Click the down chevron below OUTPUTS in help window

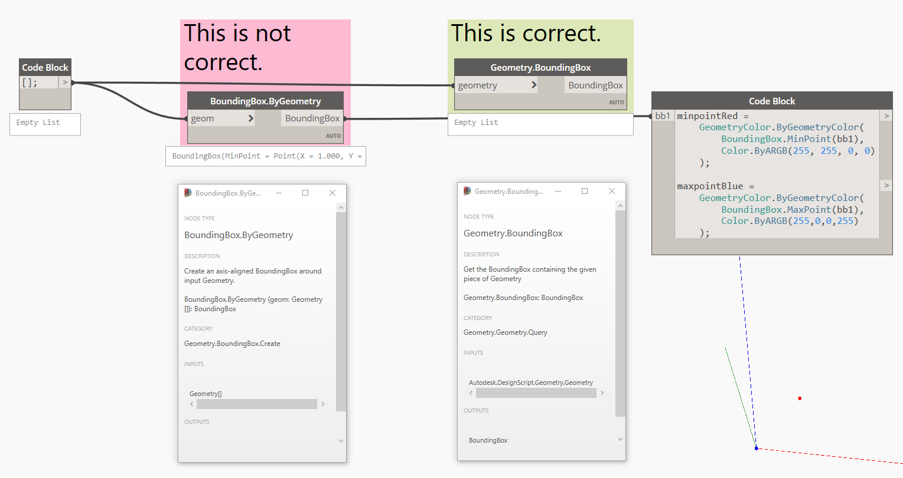tap(341, 440)
